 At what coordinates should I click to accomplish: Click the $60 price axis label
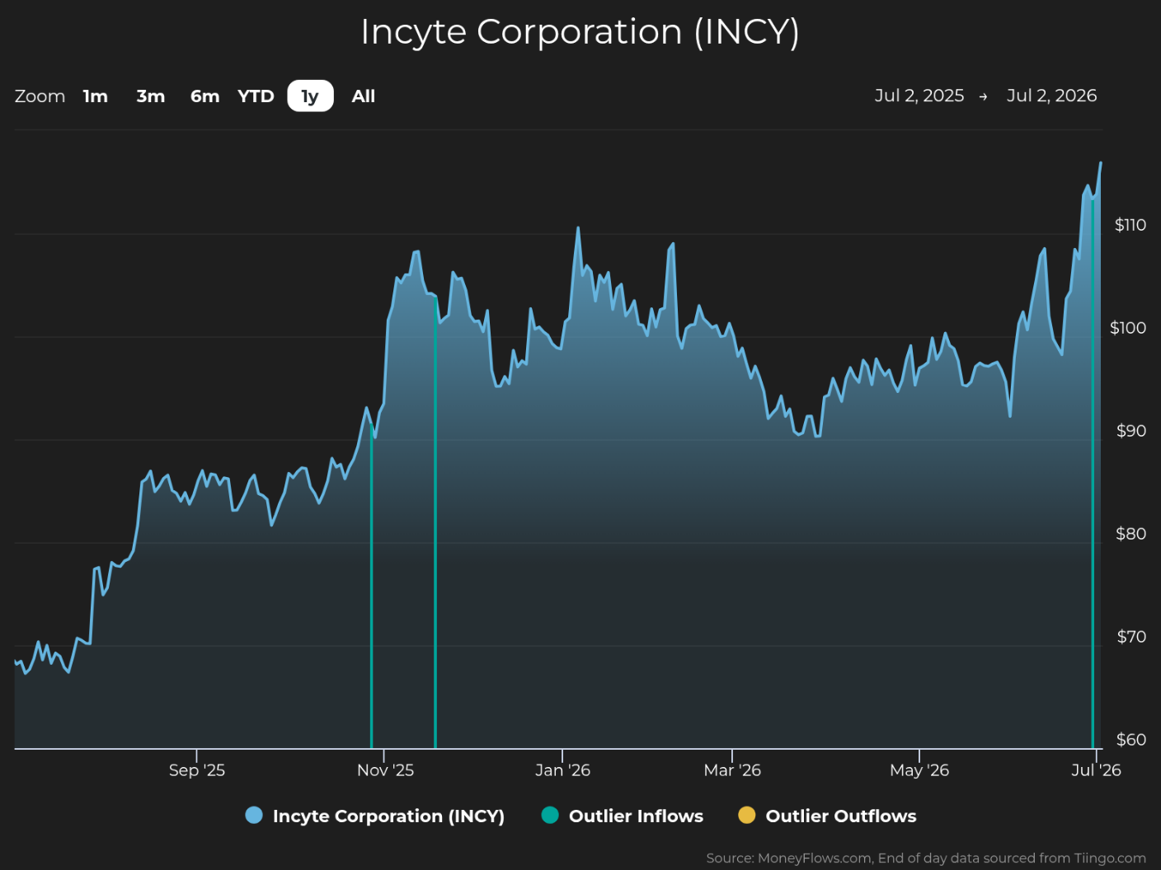[1131, 740]
